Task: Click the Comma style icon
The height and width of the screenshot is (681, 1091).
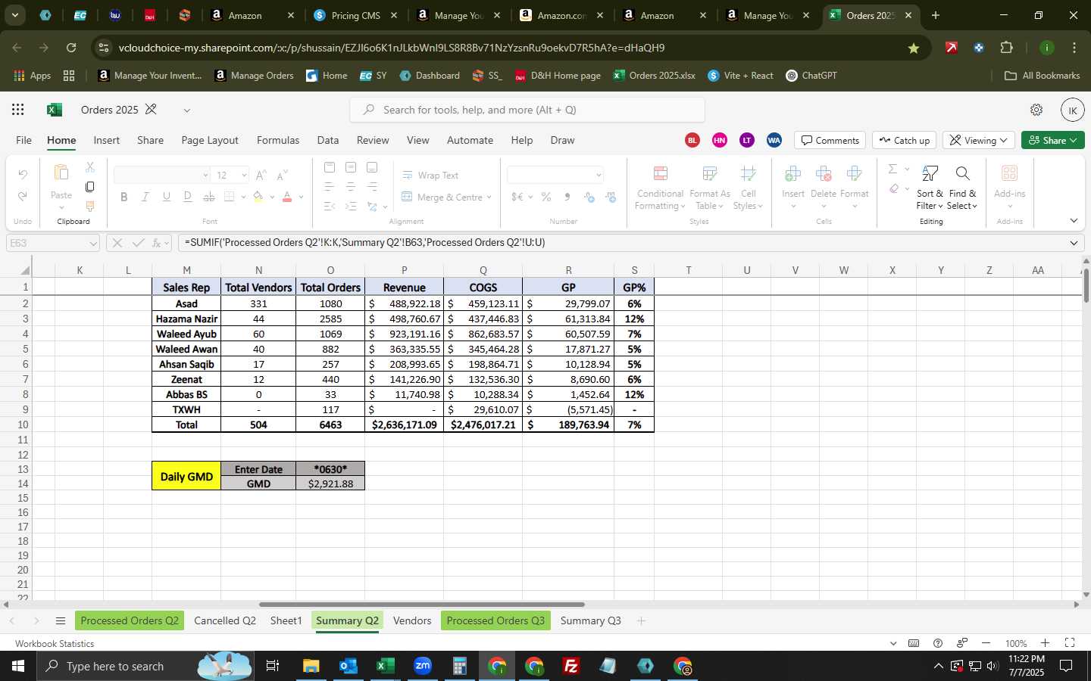Action: coord(567,197)
